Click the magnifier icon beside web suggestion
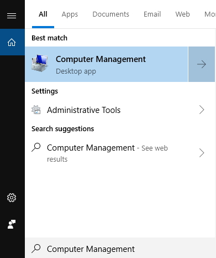216x258 pixels. point(36,147)
